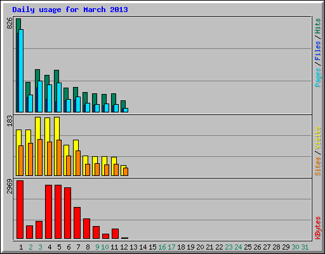
Task: Click day 30 on the x-axis
Action: coord(295,247)
